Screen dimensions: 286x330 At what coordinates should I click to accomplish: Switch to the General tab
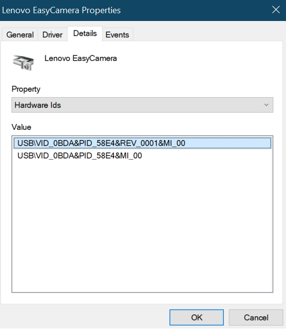point(20,35)
